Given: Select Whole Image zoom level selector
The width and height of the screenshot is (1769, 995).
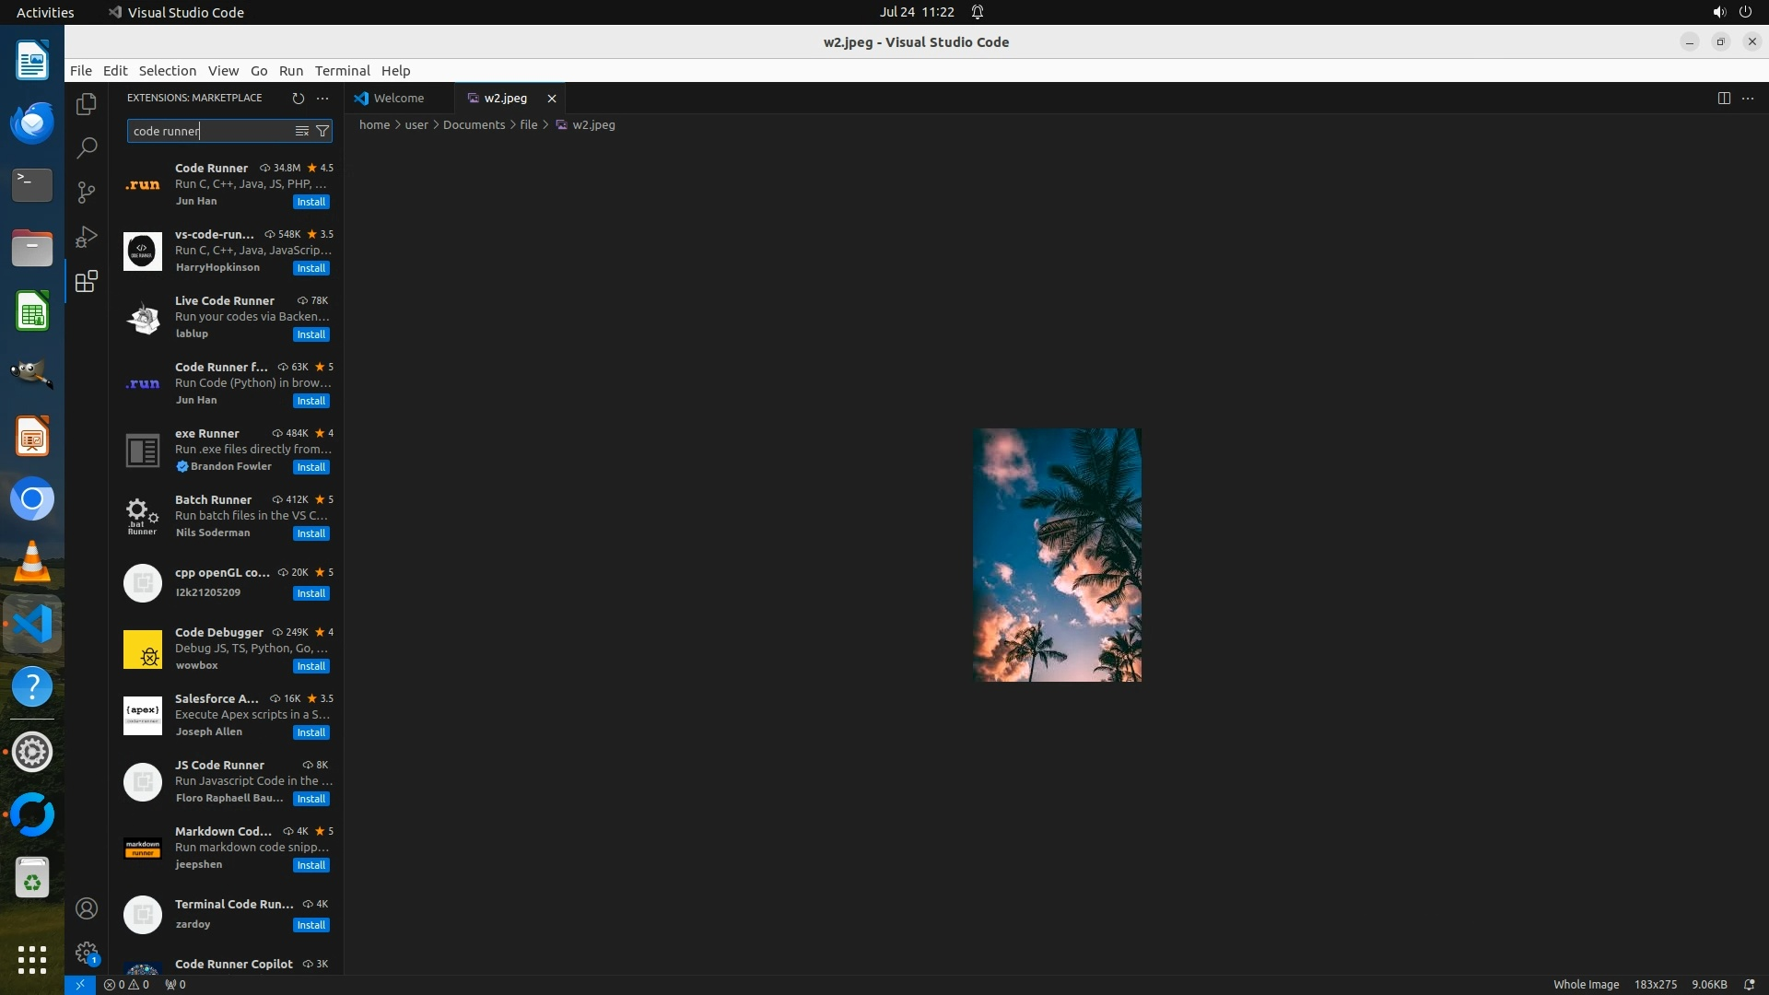Looking at the screenshot, I should pyautogui.click(x=1586, y=984).
